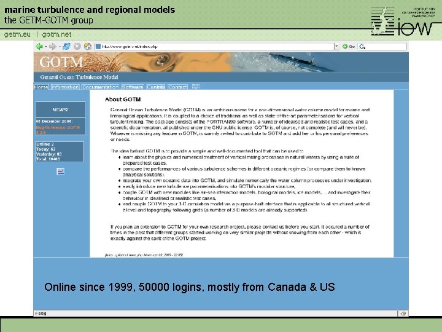Open the Home menu on GOTM site

click(x=41, y=87)
